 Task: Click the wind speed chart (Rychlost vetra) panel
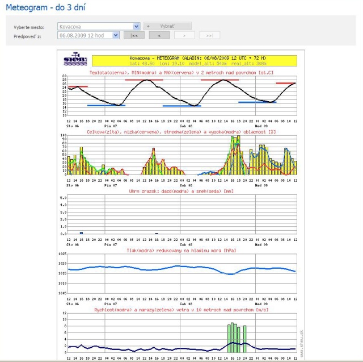click(x=181, y=335)
